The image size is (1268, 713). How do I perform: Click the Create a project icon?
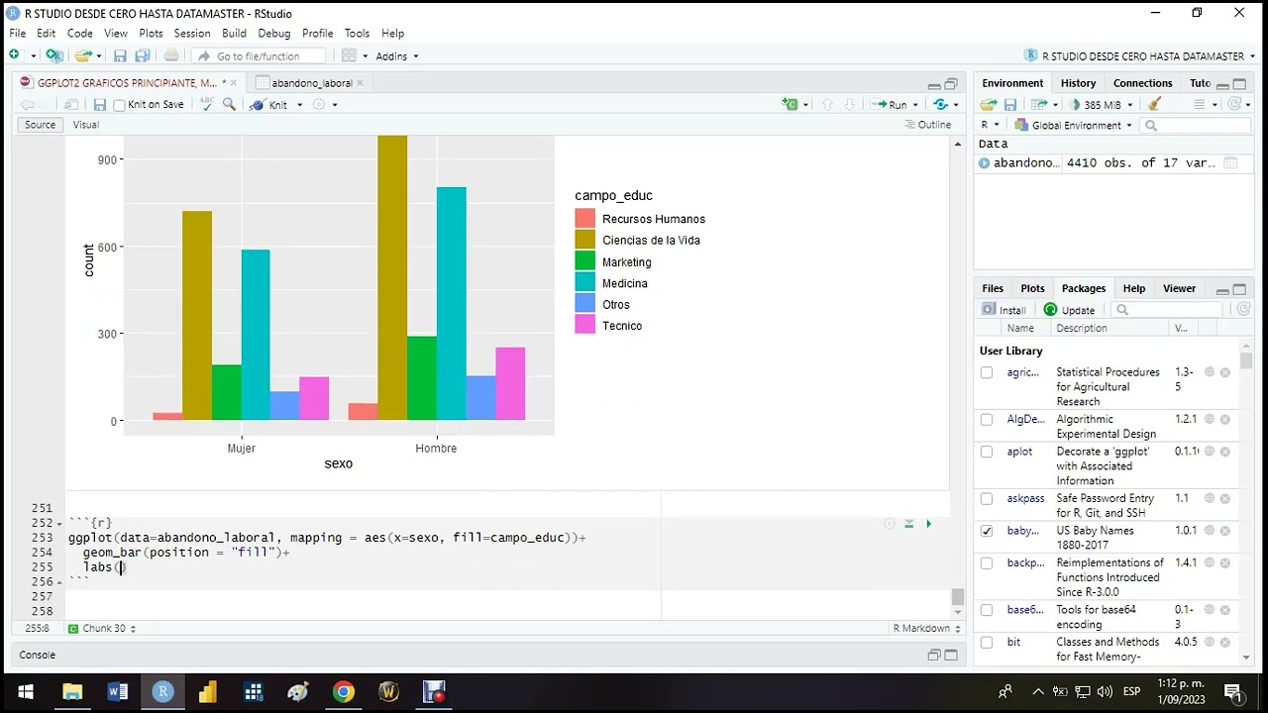pos(54,55)
